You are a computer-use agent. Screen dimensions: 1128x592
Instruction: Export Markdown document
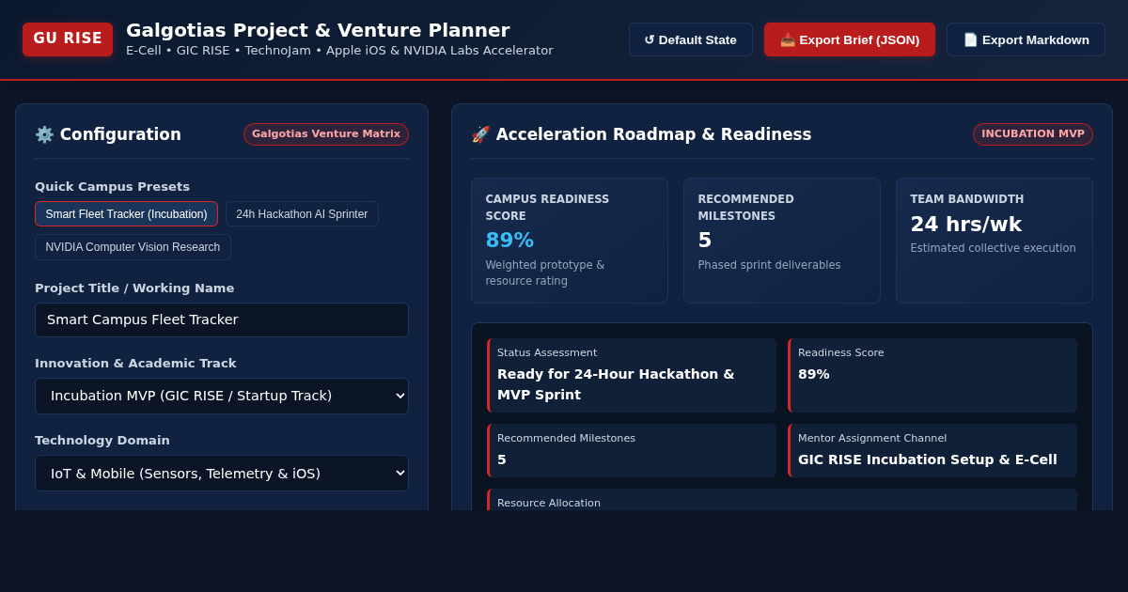tap(1026, 39)
